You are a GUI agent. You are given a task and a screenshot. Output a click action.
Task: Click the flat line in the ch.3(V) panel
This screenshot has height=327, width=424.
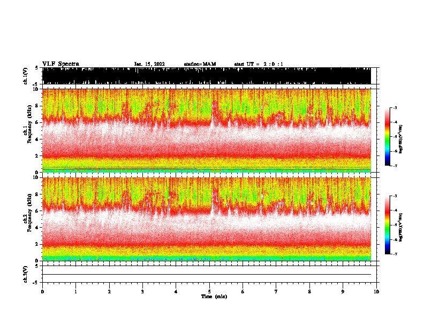[207, 275]
